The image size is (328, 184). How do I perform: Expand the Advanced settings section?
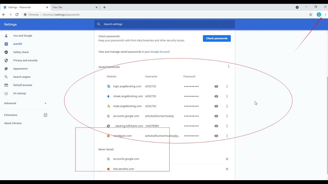point(25,103)
